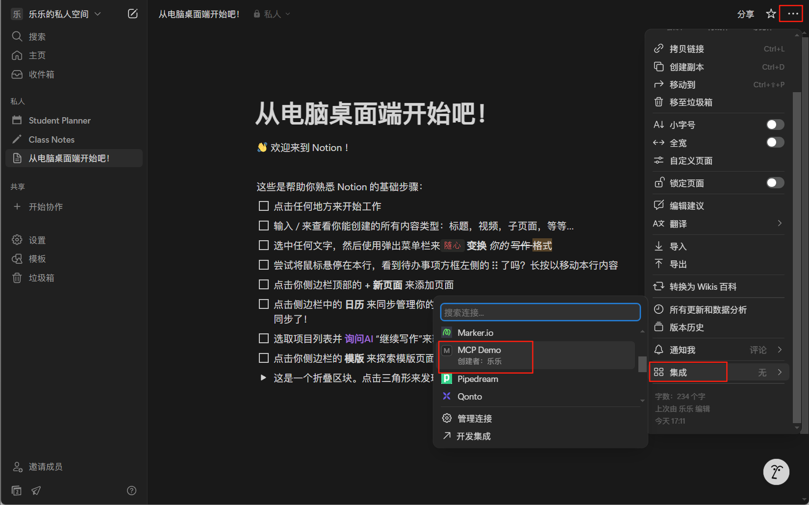
Task: Open the help question mark icon
Action: tap(131, 490)
